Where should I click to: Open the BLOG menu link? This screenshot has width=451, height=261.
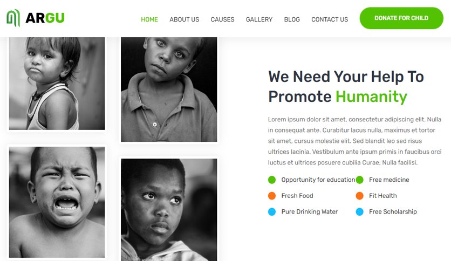pyautogui.click(x=292, y=19)
